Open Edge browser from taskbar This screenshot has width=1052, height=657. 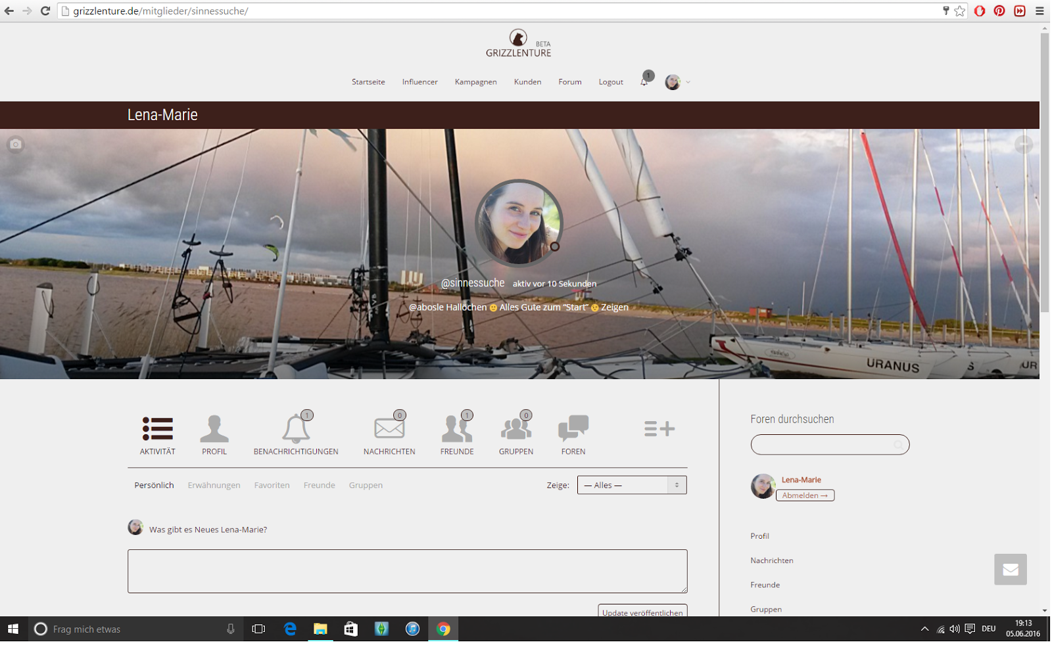tap(290, 629)
